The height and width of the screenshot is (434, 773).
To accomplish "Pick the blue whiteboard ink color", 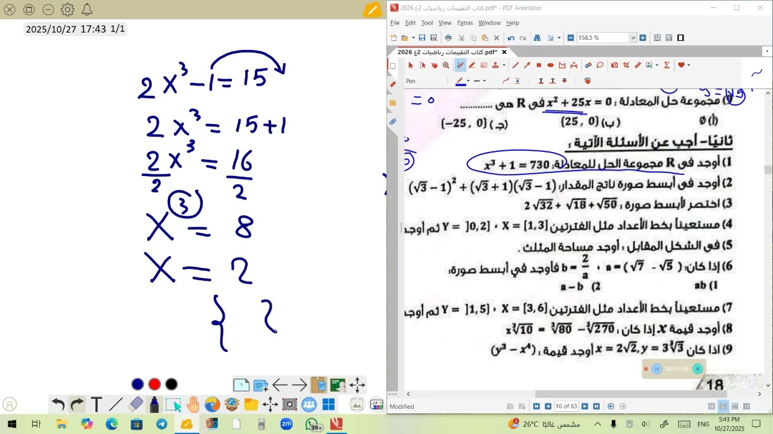I will click(138, 385).
